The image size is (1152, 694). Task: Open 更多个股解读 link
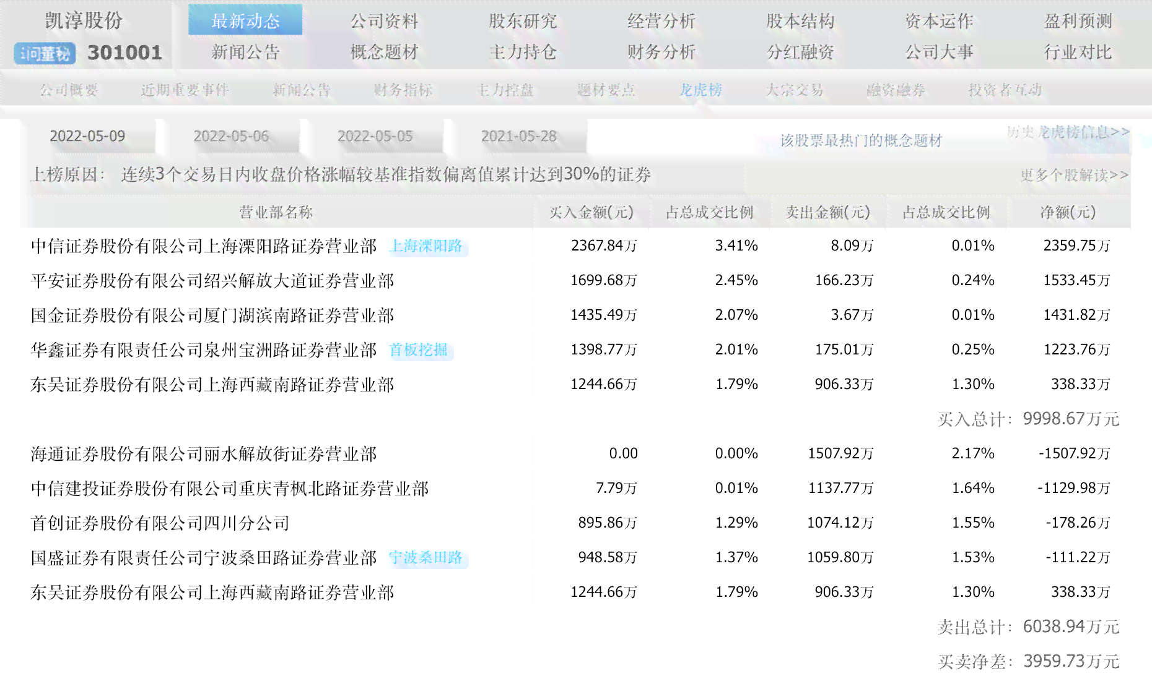1075,176
